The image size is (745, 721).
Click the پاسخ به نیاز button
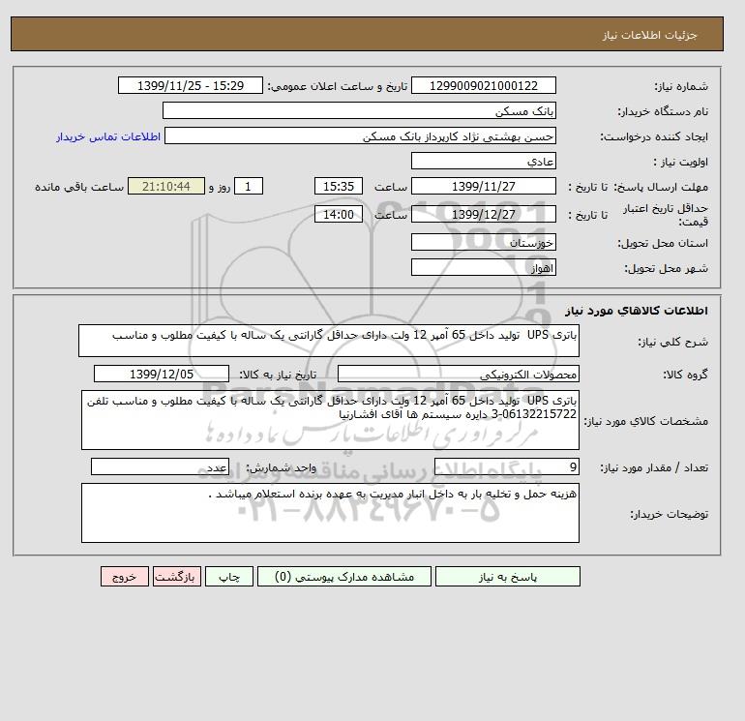507,577
